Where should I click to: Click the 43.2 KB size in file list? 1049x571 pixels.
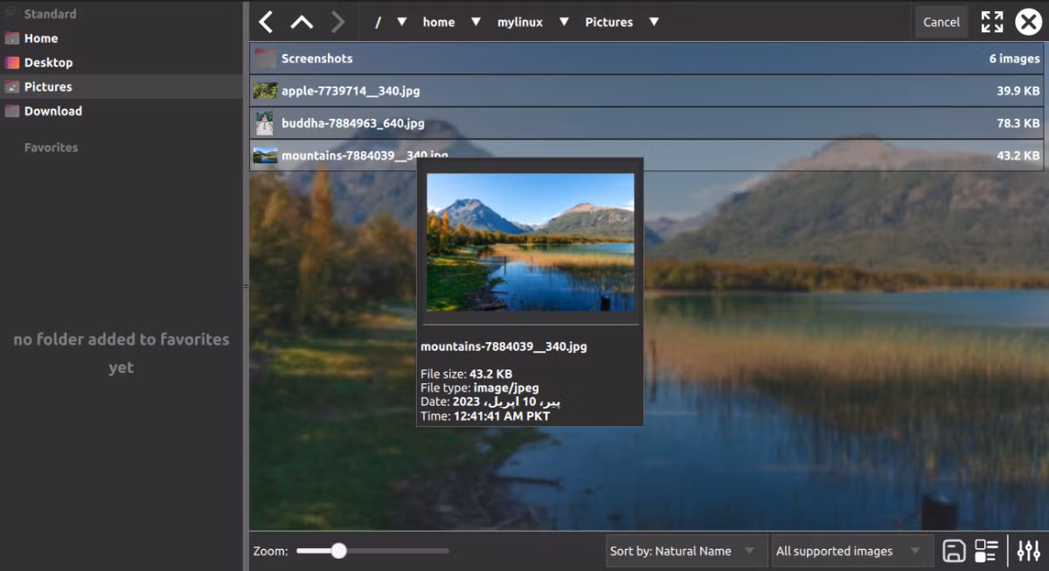pos(1018,155)
